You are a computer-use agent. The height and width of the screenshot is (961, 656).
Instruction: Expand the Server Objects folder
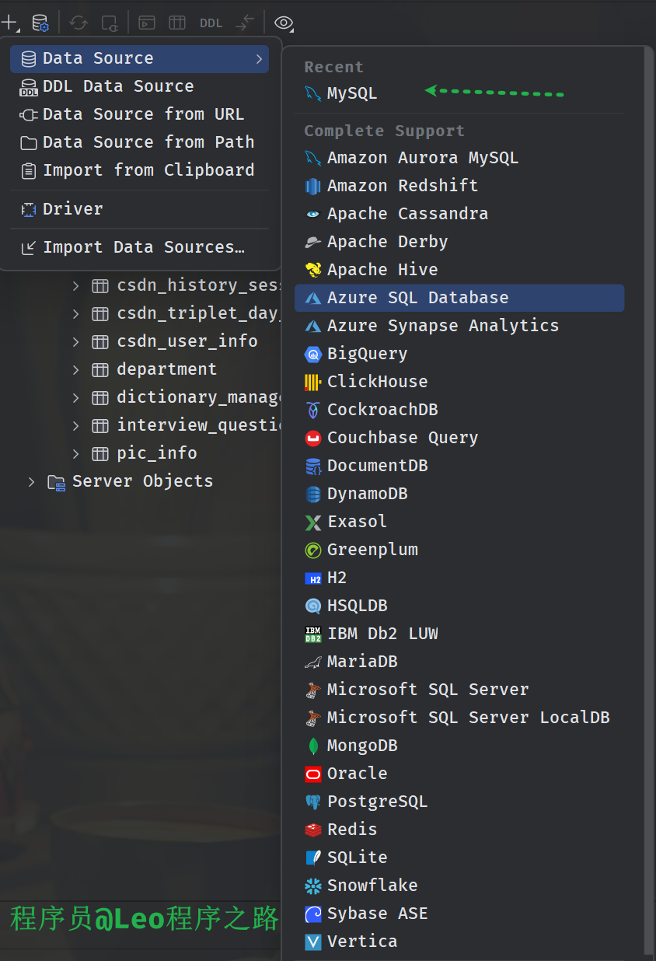32,481
